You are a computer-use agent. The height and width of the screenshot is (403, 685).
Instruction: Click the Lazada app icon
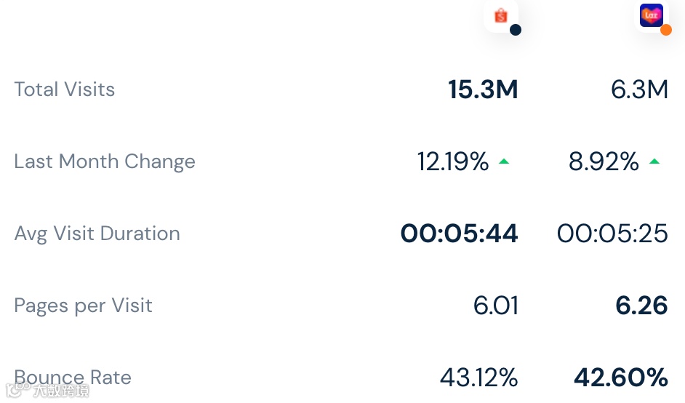point(651,15)
